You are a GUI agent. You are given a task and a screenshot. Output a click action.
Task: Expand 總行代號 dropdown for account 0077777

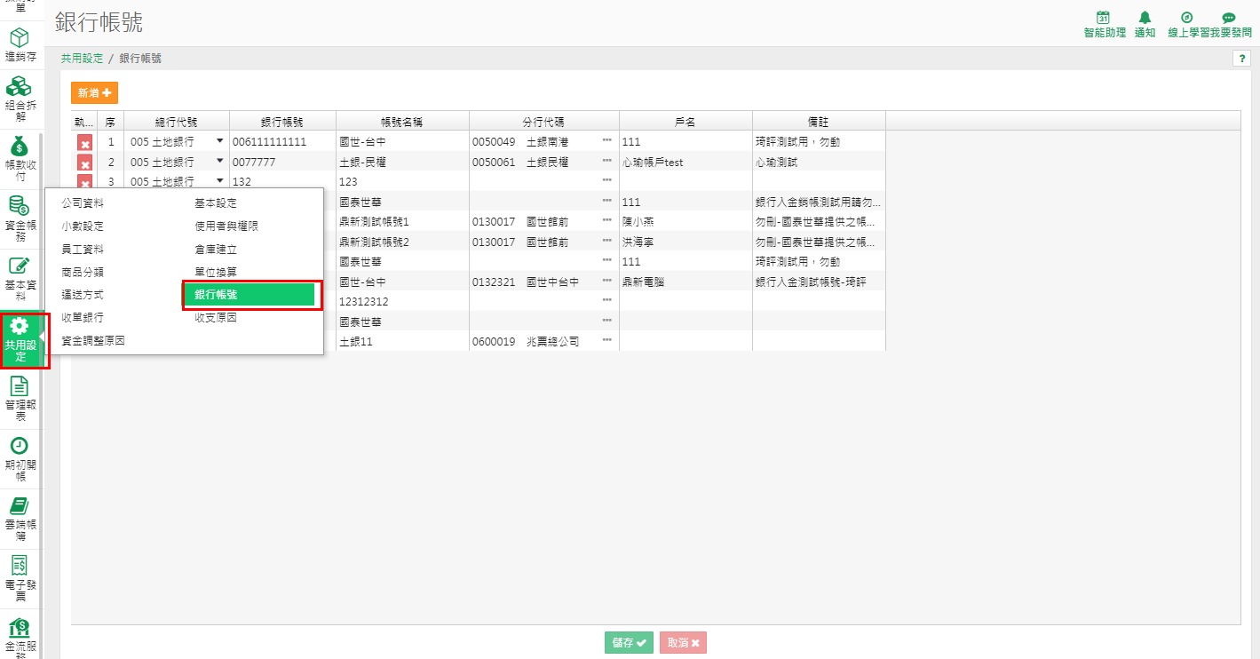(x=219, y=161)
